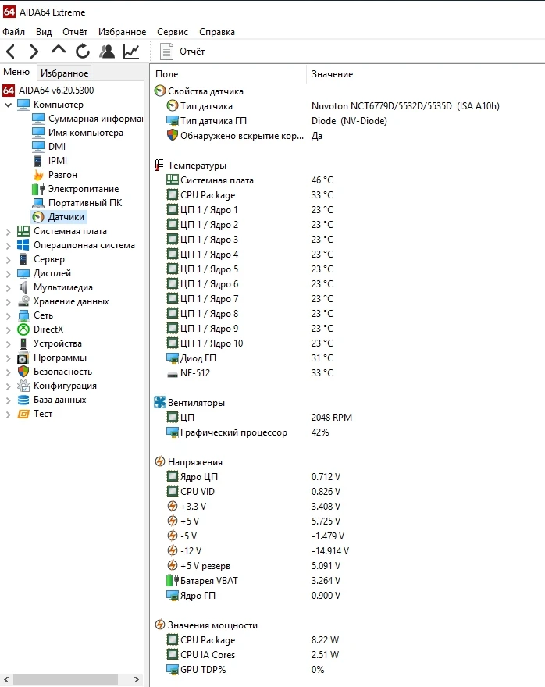545x687 pixels.
Task: Click the Поле column header
Action: click(x=228, y=74)
